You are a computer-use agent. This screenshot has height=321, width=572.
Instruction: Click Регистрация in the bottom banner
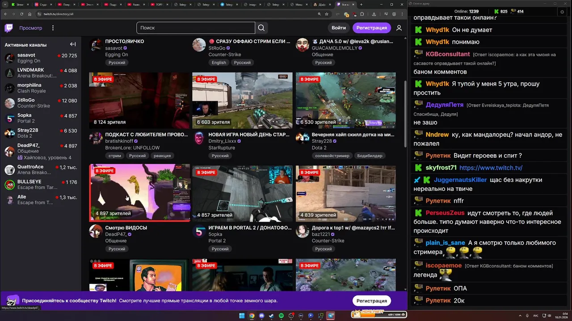tap(372, 301)
